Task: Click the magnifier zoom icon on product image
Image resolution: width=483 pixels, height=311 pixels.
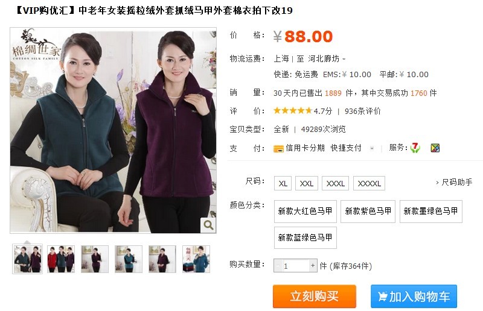Action: 208,225
